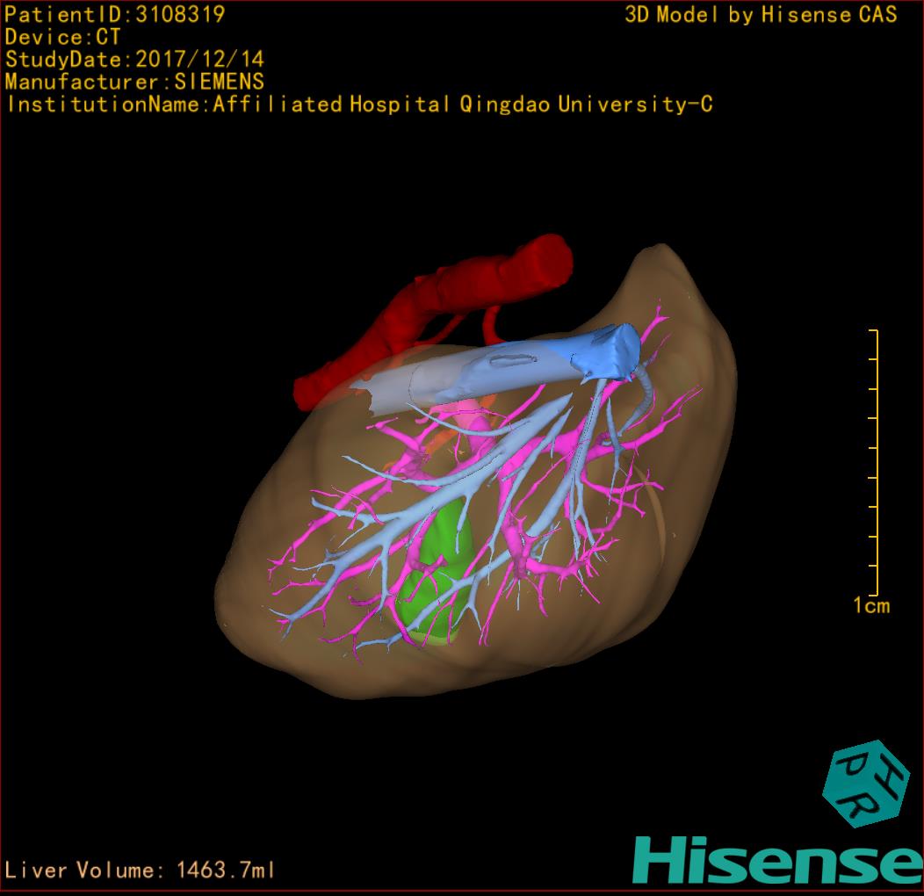The height and width of the screenshot is (896, 924).
Task: Click the Manufacturer:SIEMENS label
Action: 134,82
